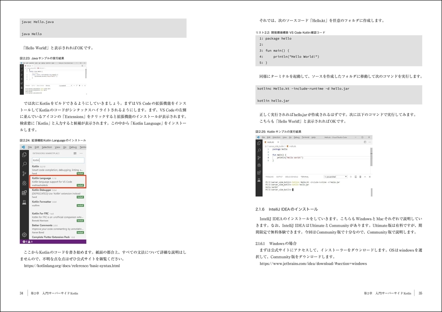Open the kotlinlang.org basic-syntax URL

pos(72,265)
